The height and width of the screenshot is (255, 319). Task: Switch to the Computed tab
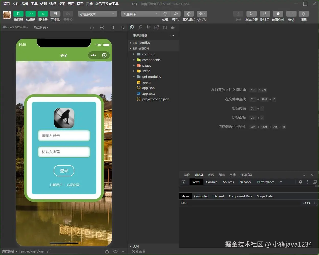(x=201, y=196)
